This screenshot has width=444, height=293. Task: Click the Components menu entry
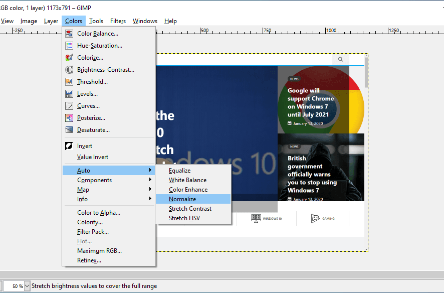[x=109, y=180]
